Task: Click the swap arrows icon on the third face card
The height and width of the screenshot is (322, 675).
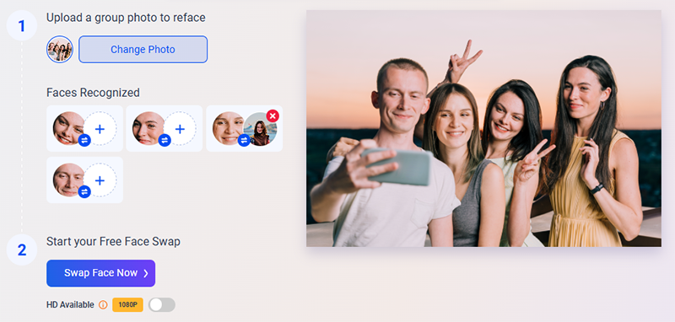Action: pyautogui.click(x=244, y=140)
